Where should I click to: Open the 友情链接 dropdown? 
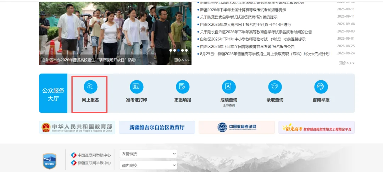coord(148,154)
